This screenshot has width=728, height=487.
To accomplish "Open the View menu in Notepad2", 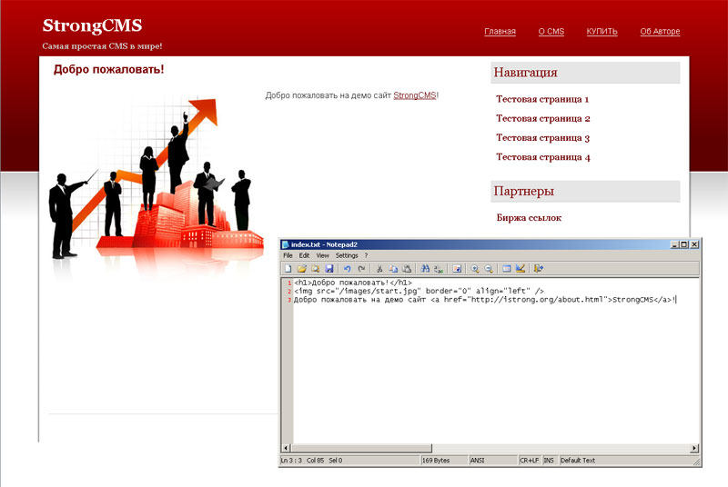I will coord(322,255).
